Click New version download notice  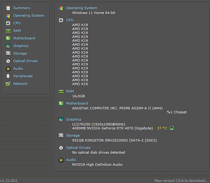click(x=181, y=180)
